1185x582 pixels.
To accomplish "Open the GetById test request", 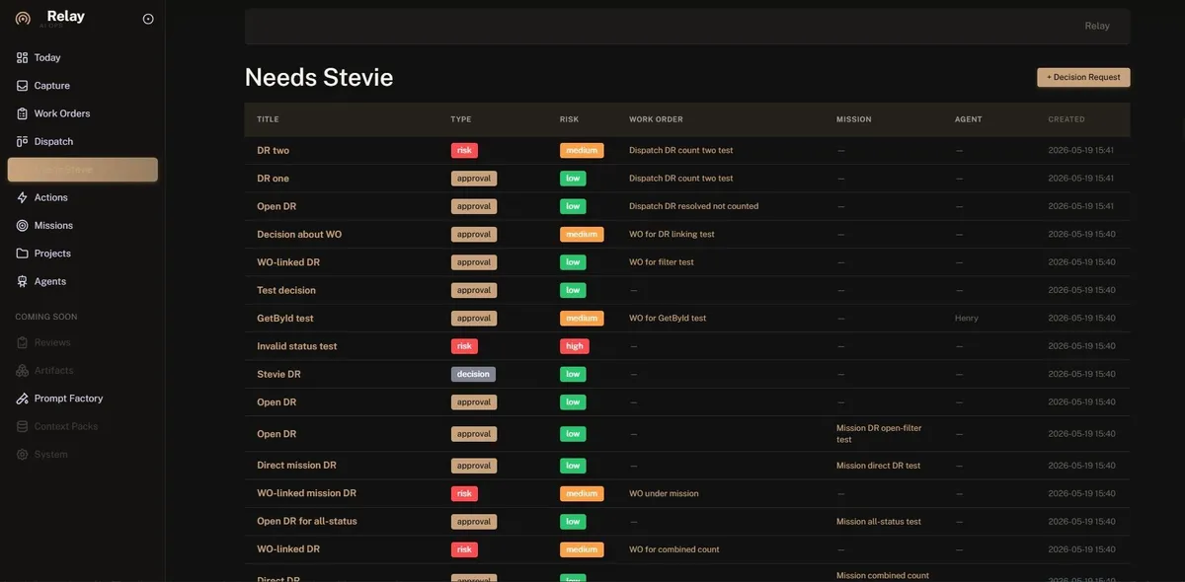I will [x=285, y=319].
